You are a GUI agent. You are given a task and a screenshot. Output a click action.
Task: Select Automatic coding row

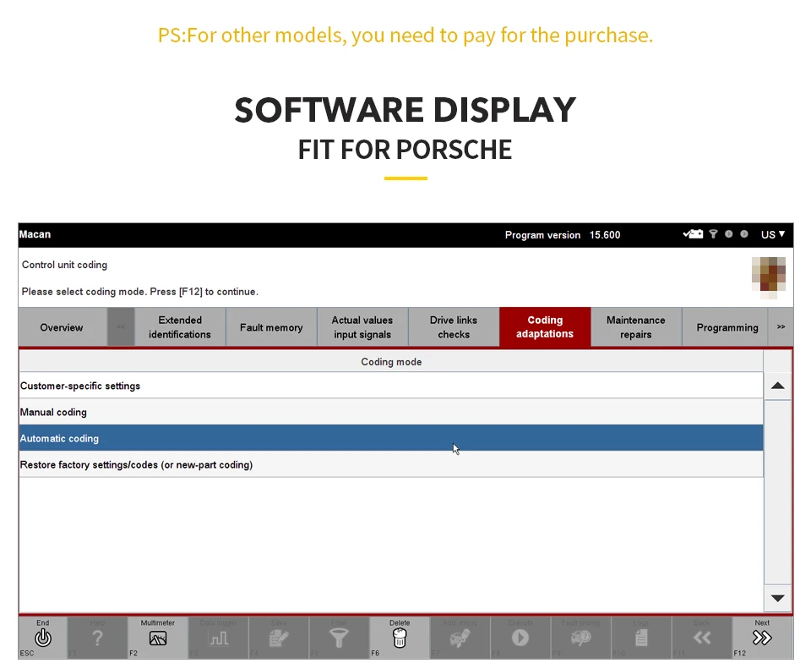(391, 438)
